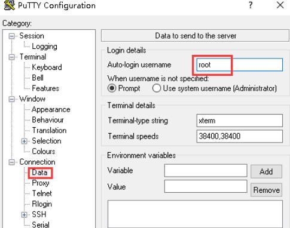Open the Serial category
This screenshot has width=290, height=228.
click(41, 224)
